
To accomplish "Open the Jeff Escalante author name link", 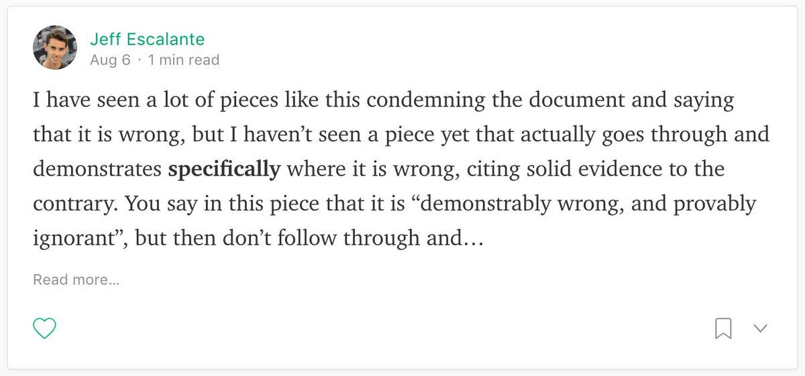I will pyautogui.click(x=147, y=39).
